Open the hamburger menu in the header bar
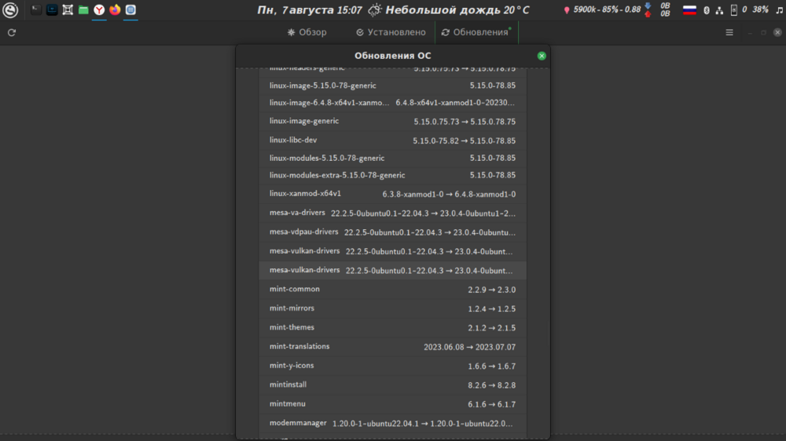 [729, 32]
